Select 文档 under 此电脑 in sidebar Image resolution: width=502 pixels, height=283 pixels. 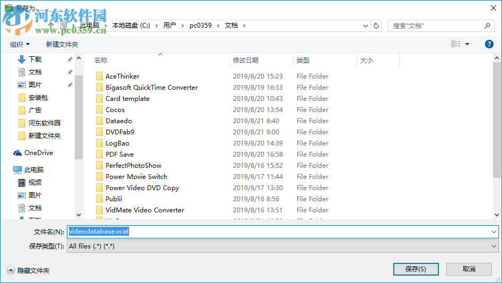click(35, 208)
